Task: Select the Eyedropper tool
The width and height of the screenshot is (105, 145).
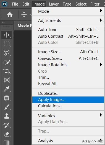Action: [7, 89]
